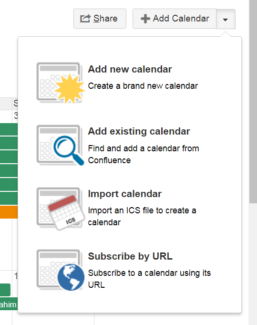Click the share arrow icon
Image resolution: width=257 pixels, height=325 pixels.
85,19
